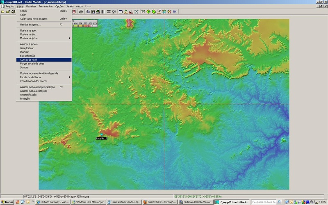Image resolution: width=328 pixels, height=205 pixels.
Task: Select 'Curvas de nível' menu entry
Action: [28, 59]
